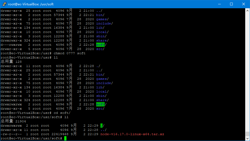Click the 'chmod 0777 soft' command line
250x141 pixels.
43,53
